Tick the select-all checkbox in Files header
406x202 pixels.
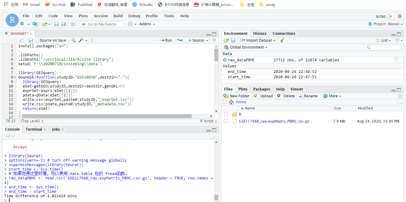225,102
